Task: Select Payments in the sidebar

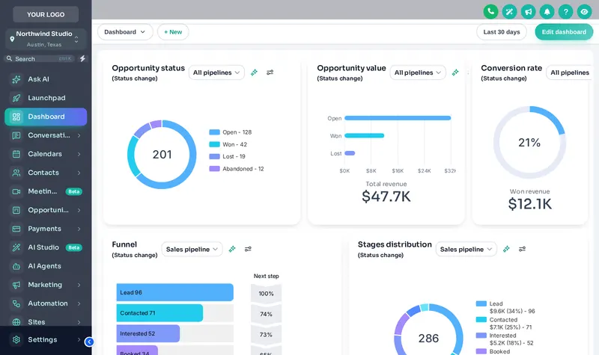Action: [x=46, y=229]
